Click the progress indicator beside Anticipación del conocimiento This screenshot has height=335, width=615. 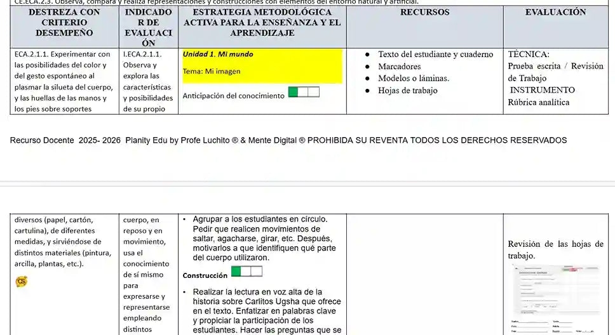pyautogui.click(x=304, y=93)
